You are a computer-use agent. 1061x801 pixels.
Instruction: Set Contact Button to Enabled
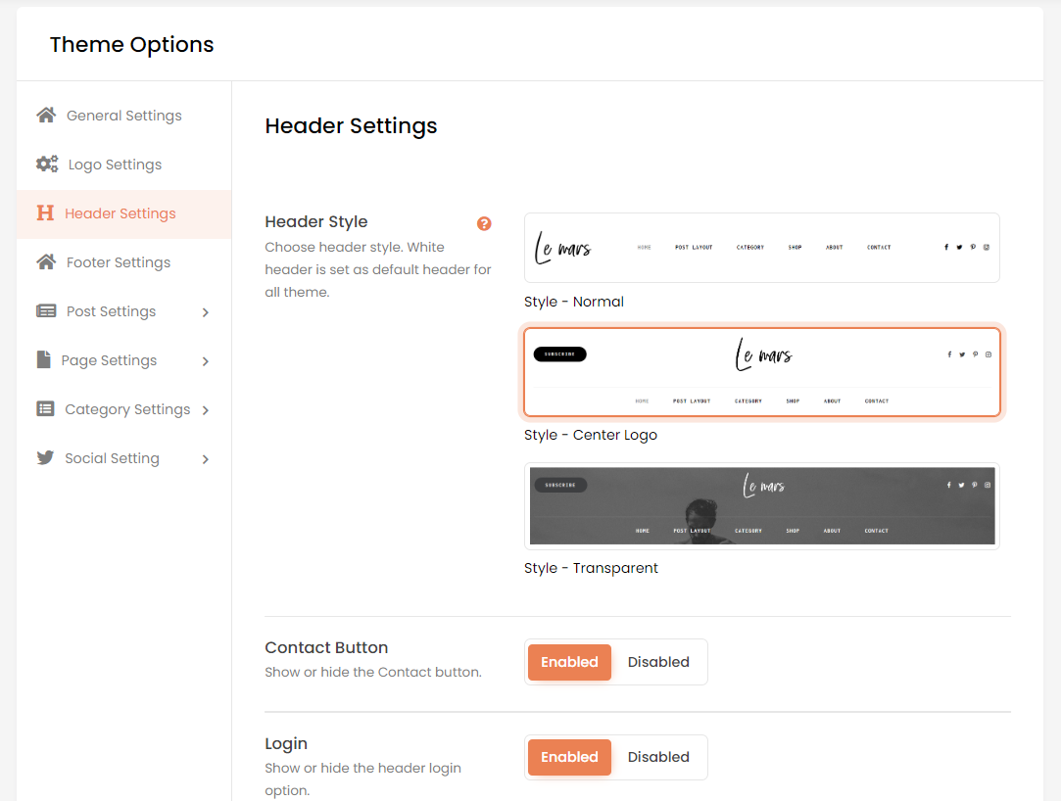[569, 662]
